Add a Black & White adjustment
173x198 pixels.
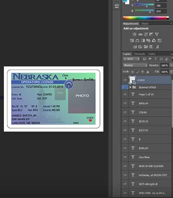[143, 41]
